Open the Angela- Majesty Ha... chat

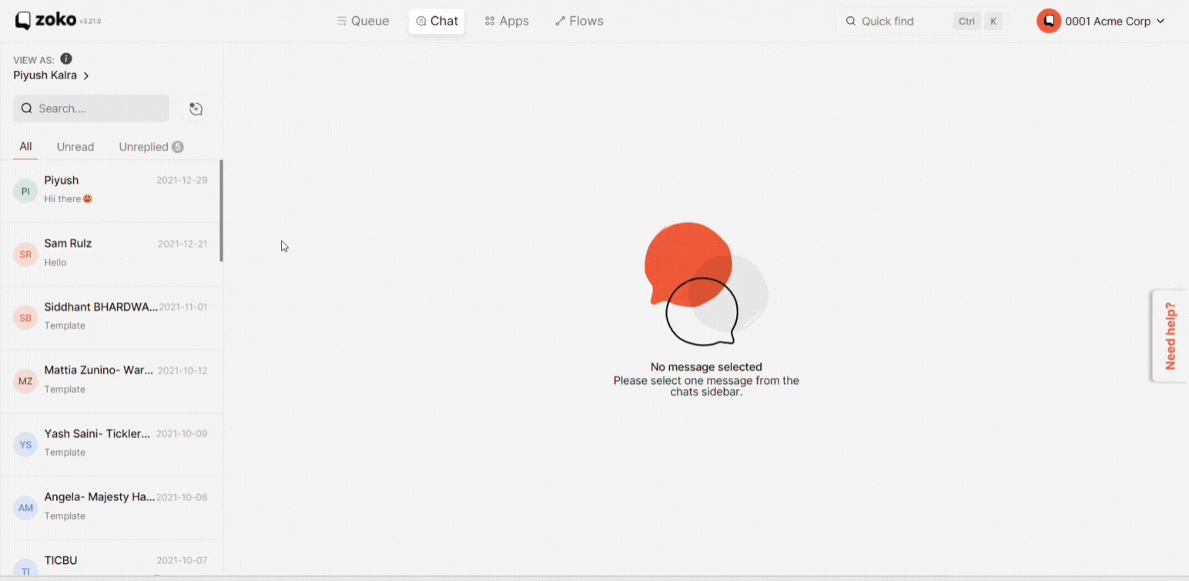click(x=110, y=508)
